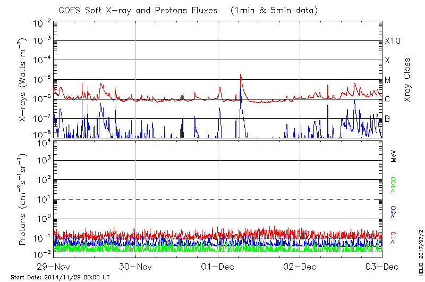This screenshot has width=425, height=282.
Task: Click the red X-ray flare peak after 01-Dec
Action: (x=241, y=76)
